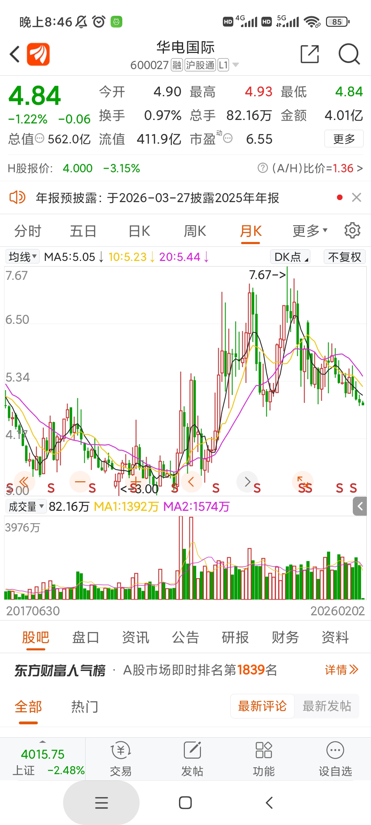371x825 pixels.
Task: Dismiss the annual report notice banner
Action: (357, 197)
